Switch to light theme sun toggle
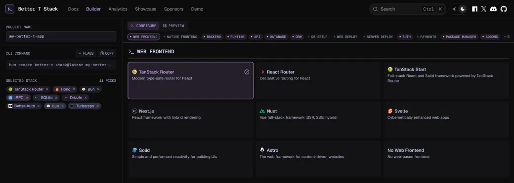 click(x=454, y=9)
